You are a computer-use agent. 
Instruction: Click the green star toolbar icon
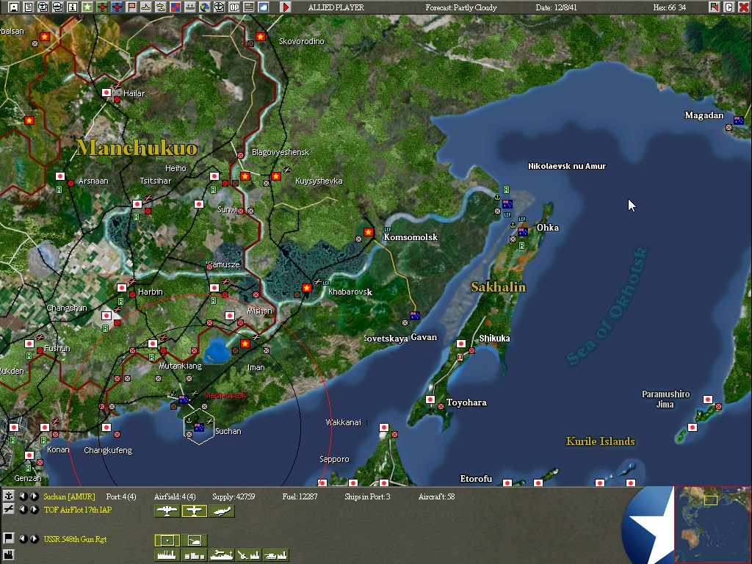[87, 7]
